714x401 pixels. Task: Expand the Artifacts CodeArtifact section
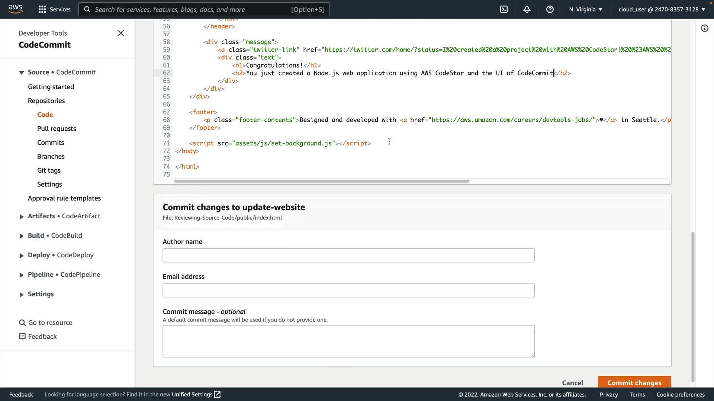(22, 216)
